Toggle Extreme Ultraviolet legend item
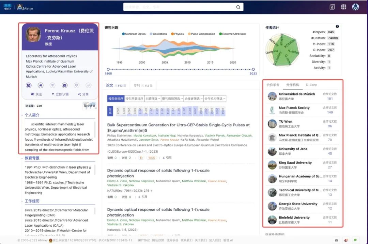Screen dimensions: 368x244 (x=232, y=34)
